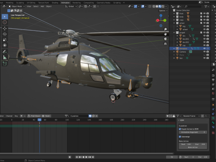Open the viewport Options dropdown
Viewport: 216px width, 162px height.
pos(163,11)
